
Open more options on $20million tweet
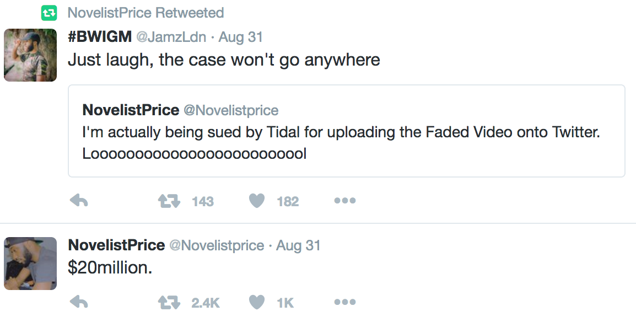345,302
